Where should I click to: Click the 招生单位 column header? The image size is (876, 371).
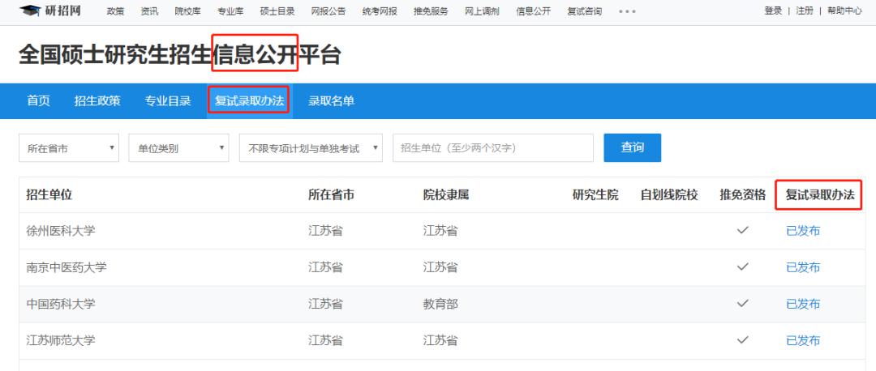(x=49, y=194)
